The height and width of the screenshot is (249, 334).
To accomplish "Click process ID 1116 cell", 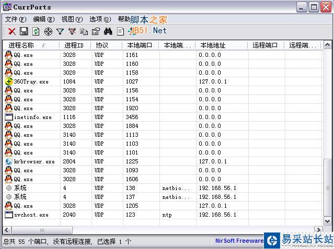I will 69,117.
